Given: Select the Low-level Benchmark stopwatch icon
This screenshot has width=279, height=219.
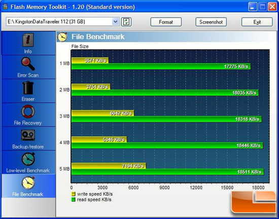Looking at the screenshot, I should point(28,159).
